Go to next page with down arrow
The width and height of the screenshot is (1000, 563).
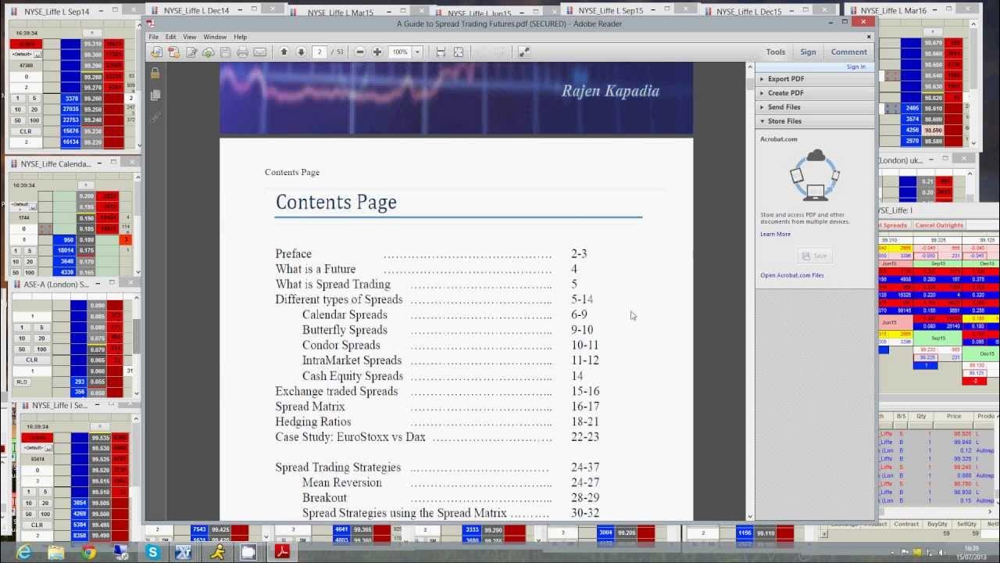tap(301, 52)
